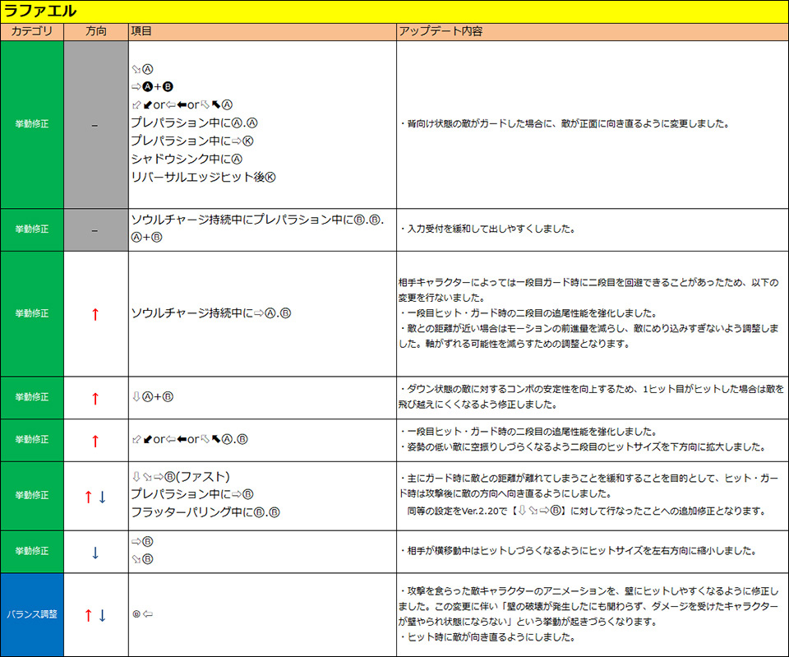Click the red up arrow in the バランス調整 row
The height and width of the screenshot is (657, 789).
click(88, 615)
